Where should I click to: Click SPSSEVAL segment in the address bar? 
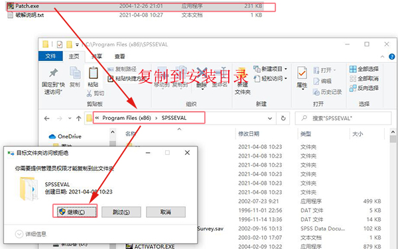click(174, 118)
